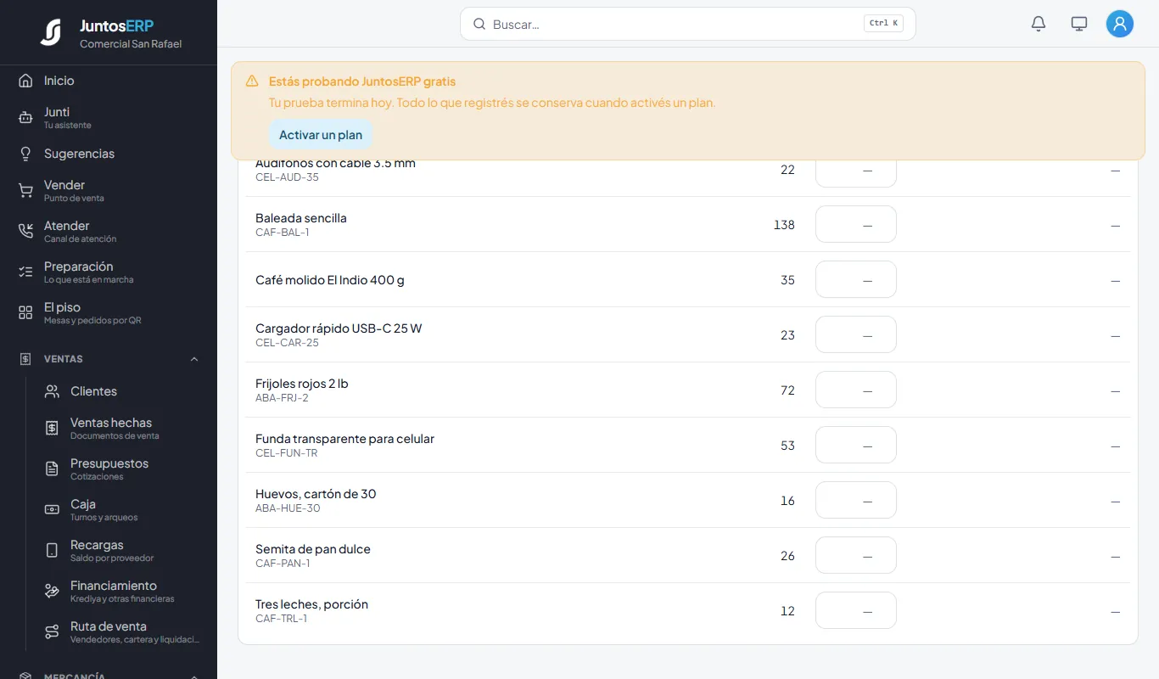Image resolution: width=1159 pixels, height=679 pixels.
Task: Collapse the VENTAS section chevron
Action: [x=194, y=359]
